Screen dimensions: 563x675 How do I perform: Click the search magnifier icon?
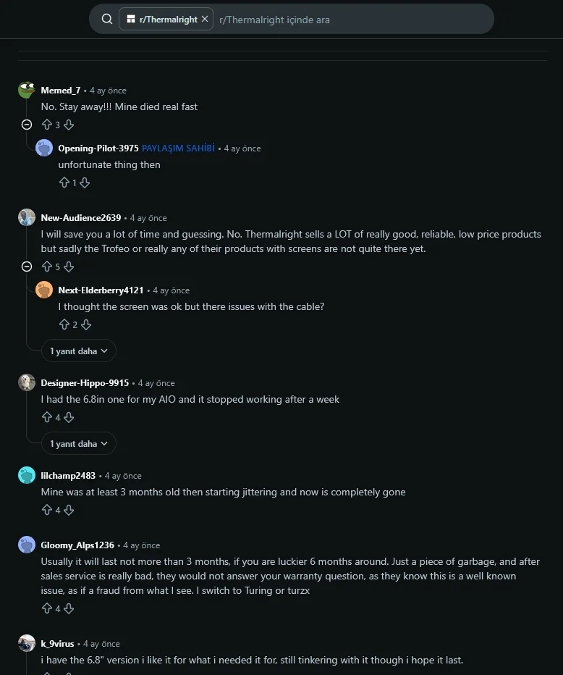point(107,19)
